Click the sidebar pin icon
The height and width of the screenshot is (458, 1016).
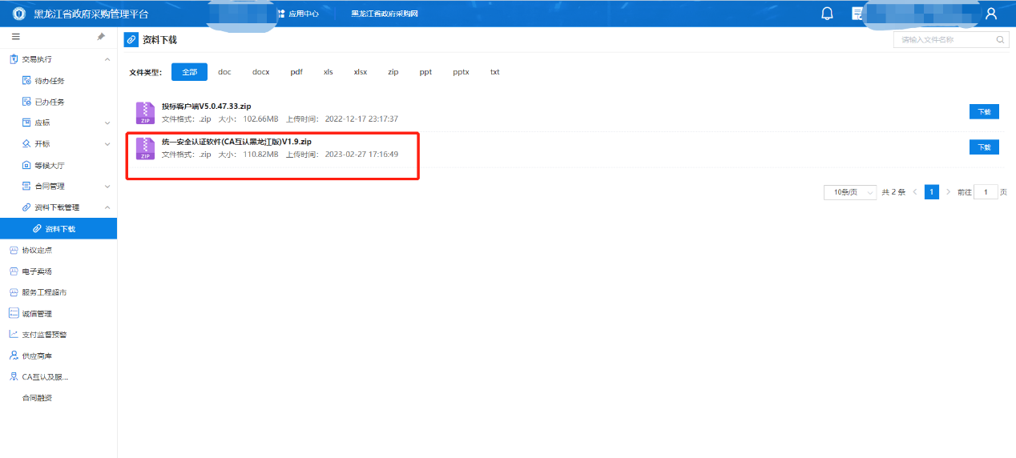click(101, 37)
